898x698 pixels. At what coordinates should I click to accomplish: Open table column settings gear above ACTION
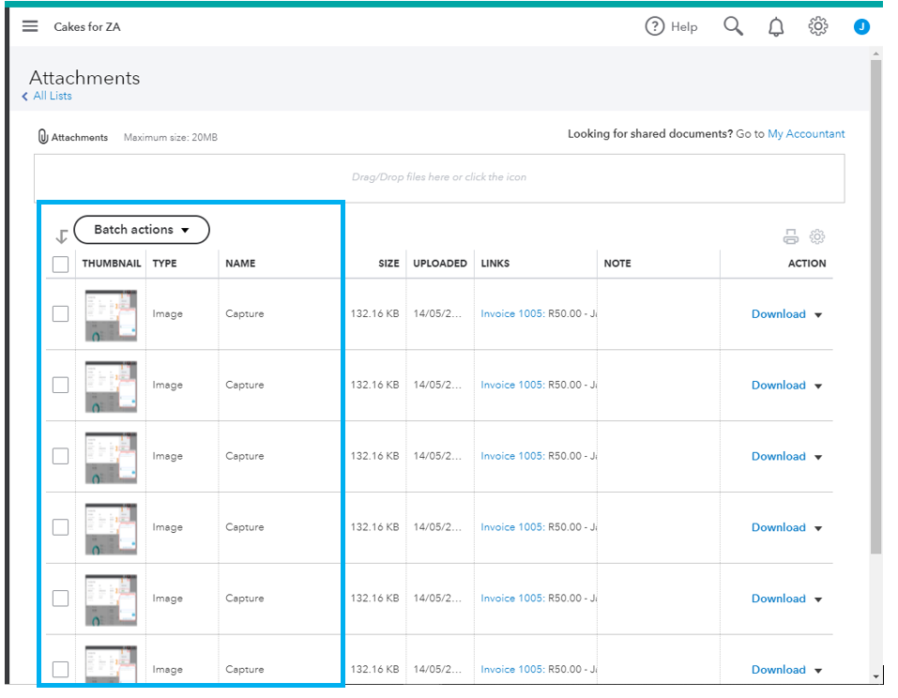pos(817,236)
